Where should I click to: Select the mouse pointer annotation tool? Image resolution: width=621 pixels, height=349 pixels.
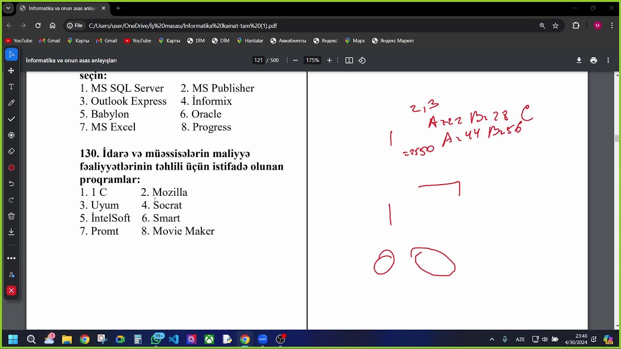pyautogui.click(x=12, y=54)
